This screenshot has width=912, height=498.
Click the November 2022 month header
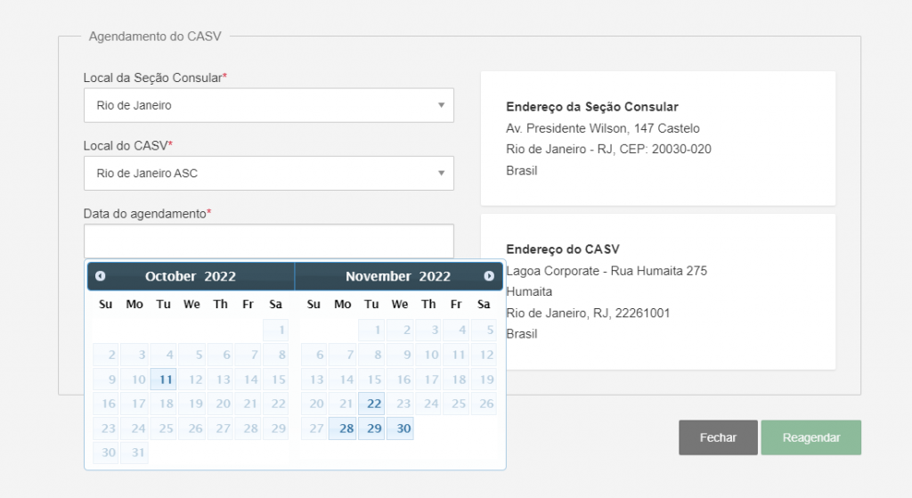pos(398,276)
